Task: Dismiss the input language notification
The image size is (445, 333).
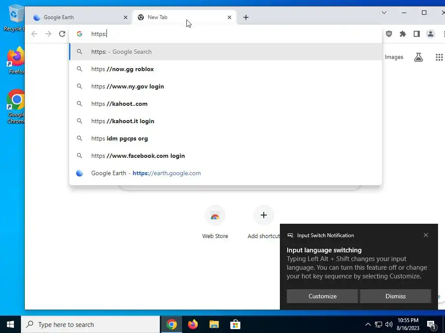Action: (x=395, y=296)
